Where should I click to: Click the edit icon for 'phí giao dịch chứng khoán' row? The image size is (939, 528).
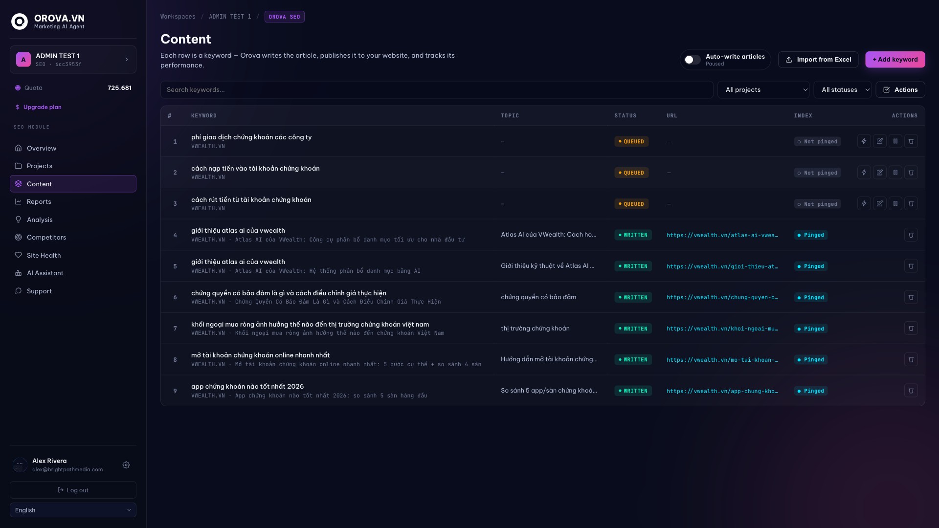(880, 141)
